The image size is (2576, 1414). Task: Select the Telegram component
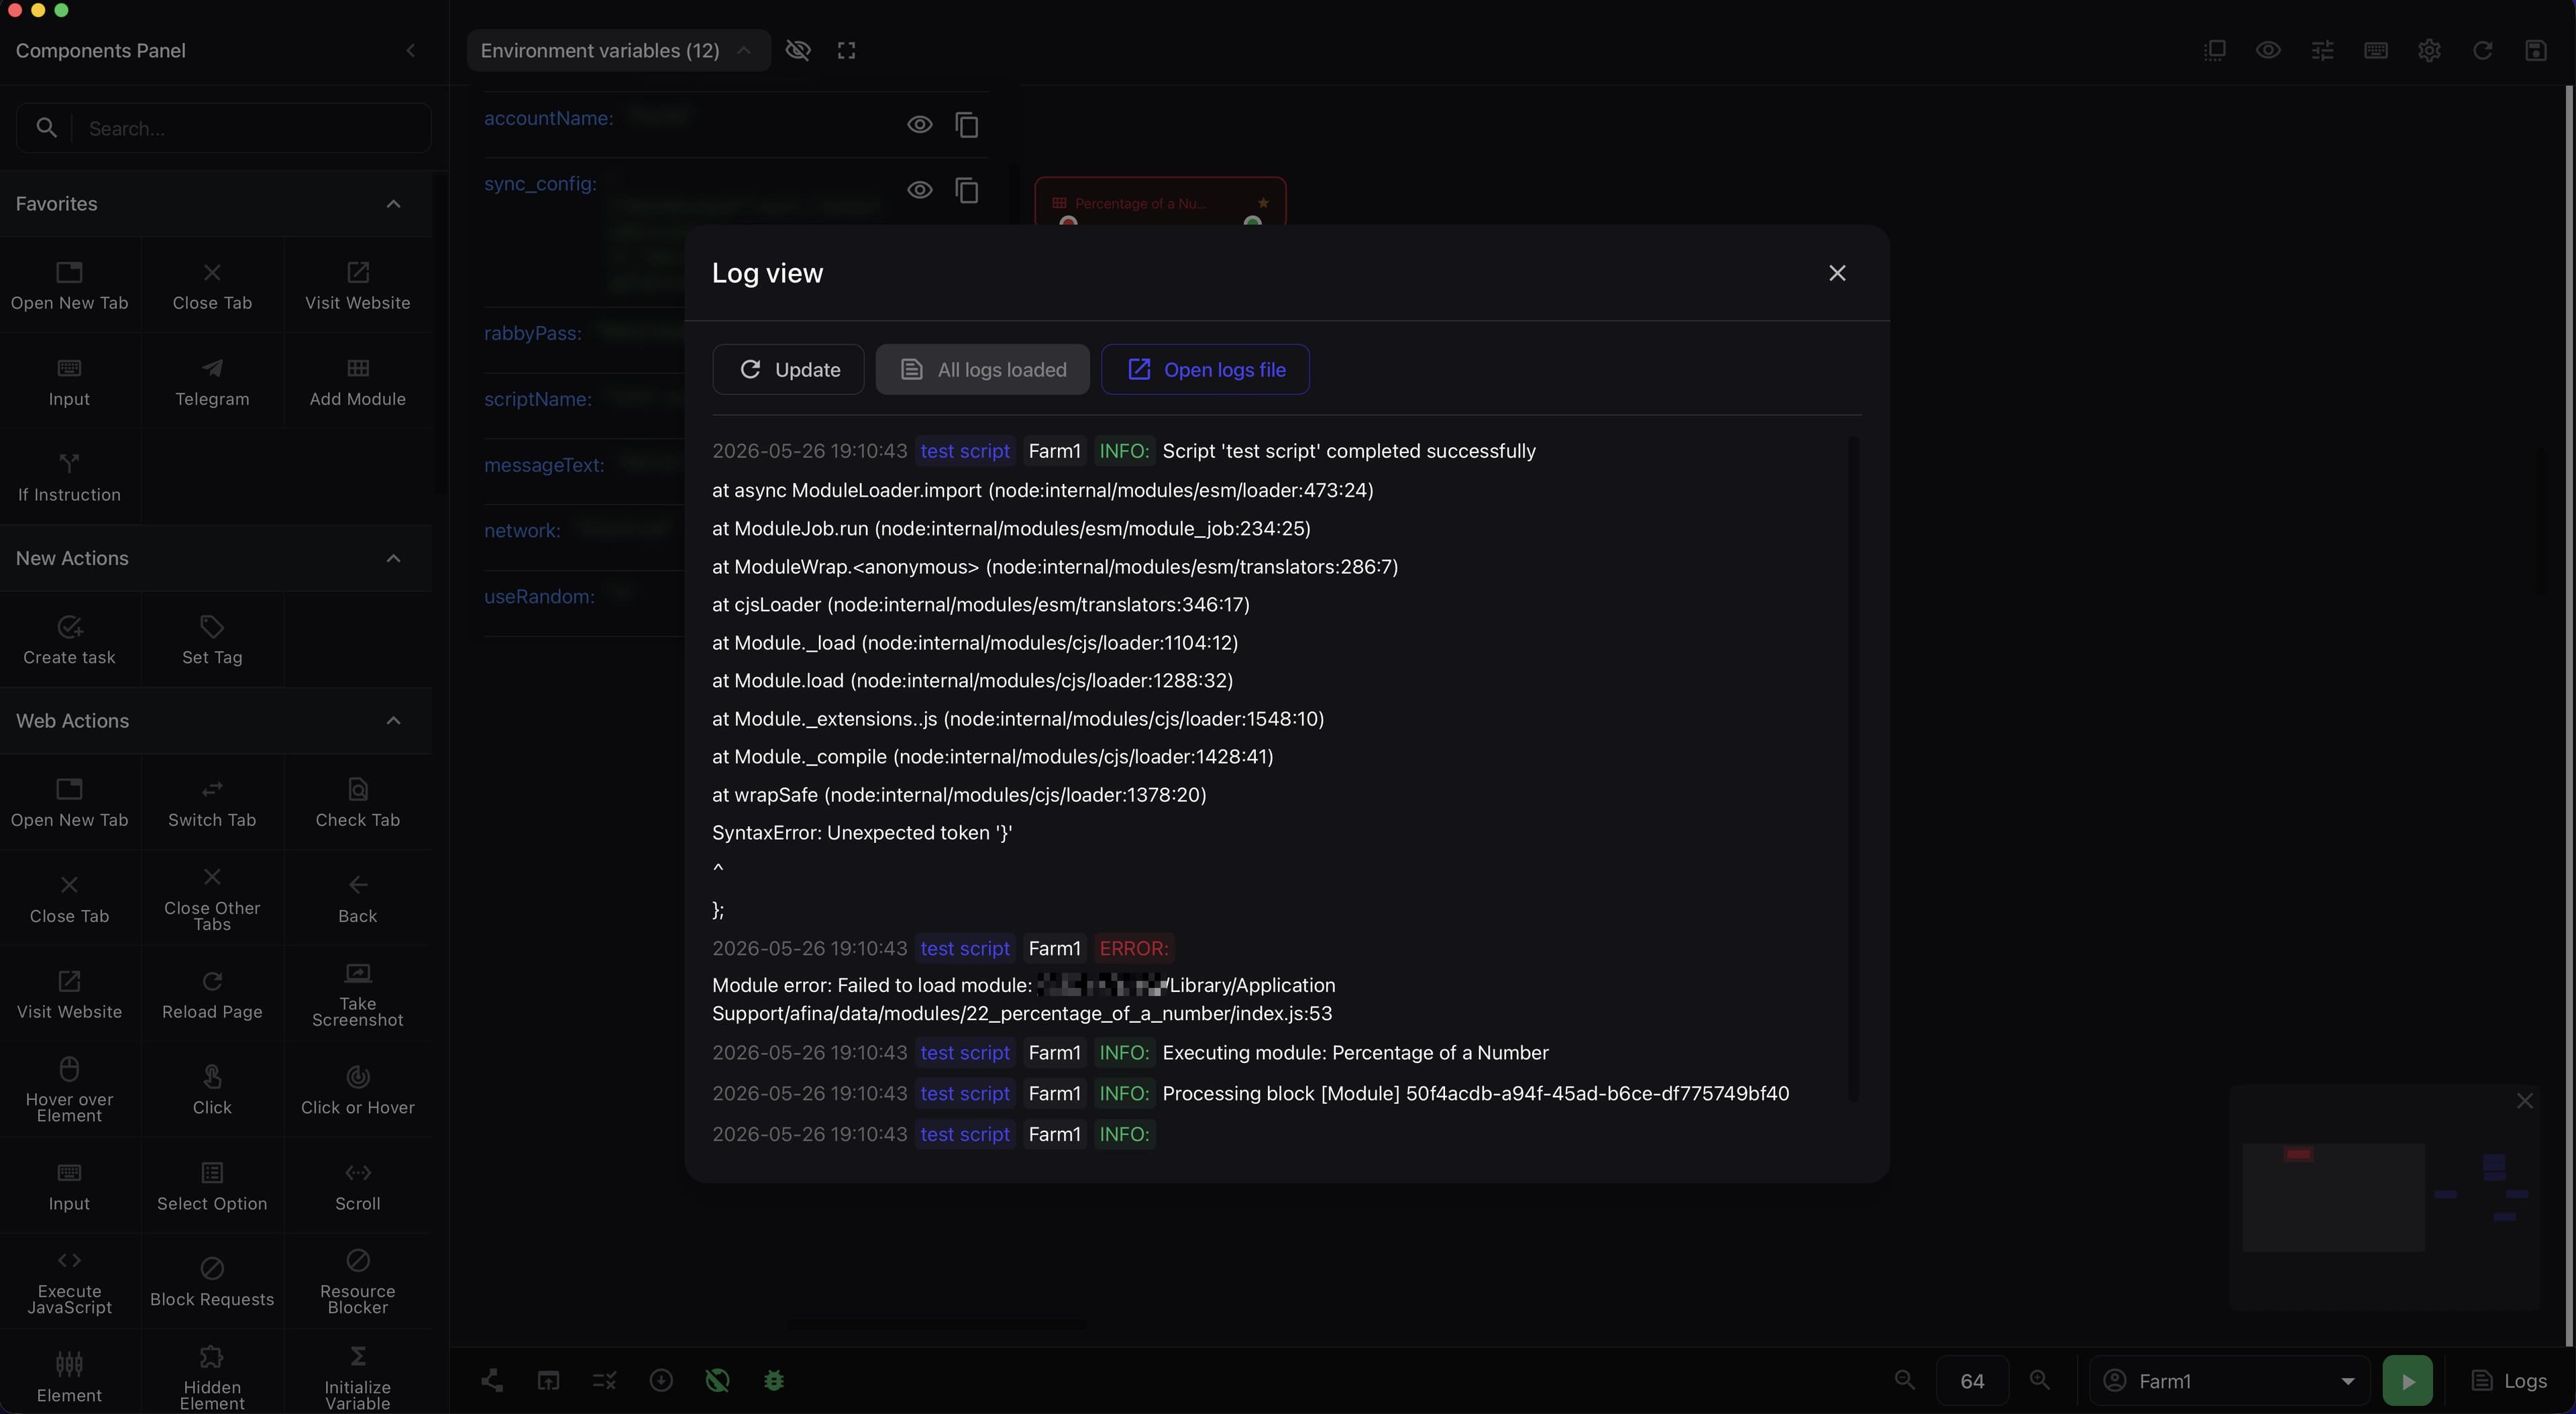pyautogui.click(x=212, y=383)
